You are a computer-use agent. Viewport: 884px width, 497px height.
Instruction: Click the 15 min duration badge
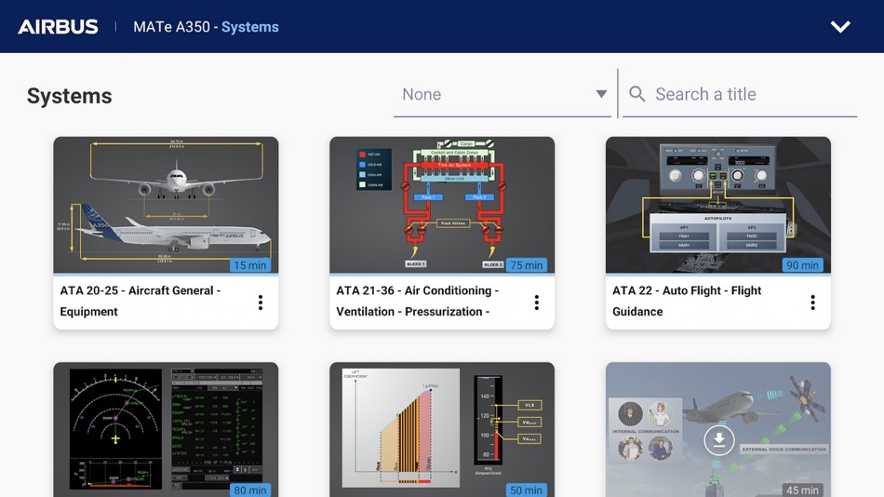[x=250, y=265]
